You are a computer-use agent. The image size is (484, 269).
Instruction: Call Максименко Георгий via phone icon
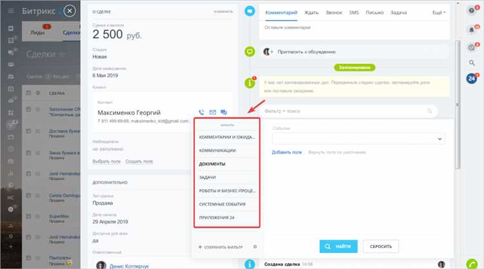click(201, 112)
